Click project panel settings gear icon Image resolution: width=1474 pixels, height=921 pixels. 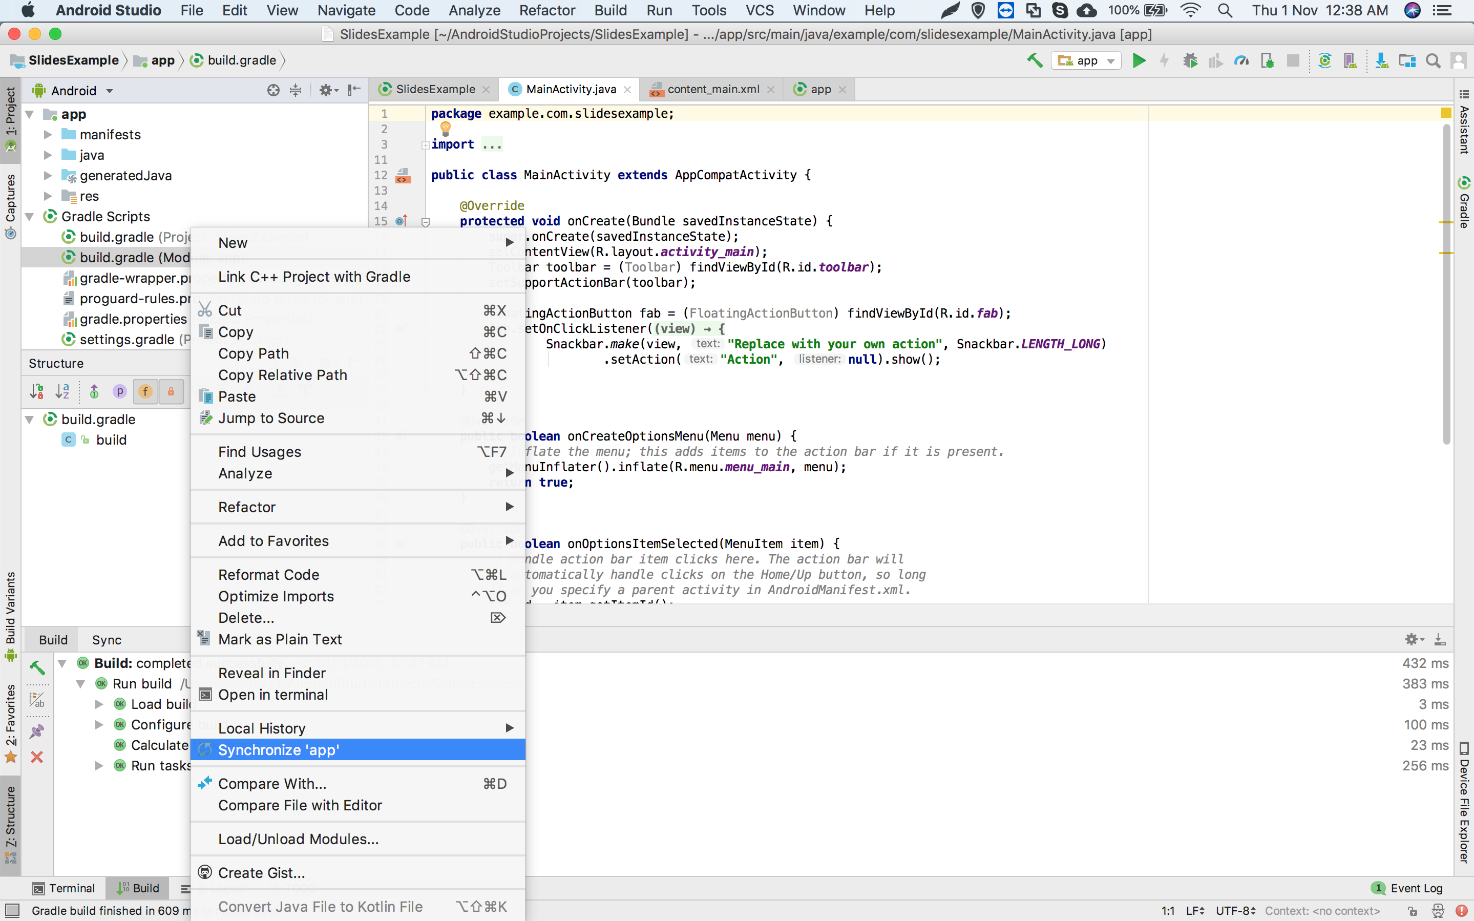click(328, 90)
